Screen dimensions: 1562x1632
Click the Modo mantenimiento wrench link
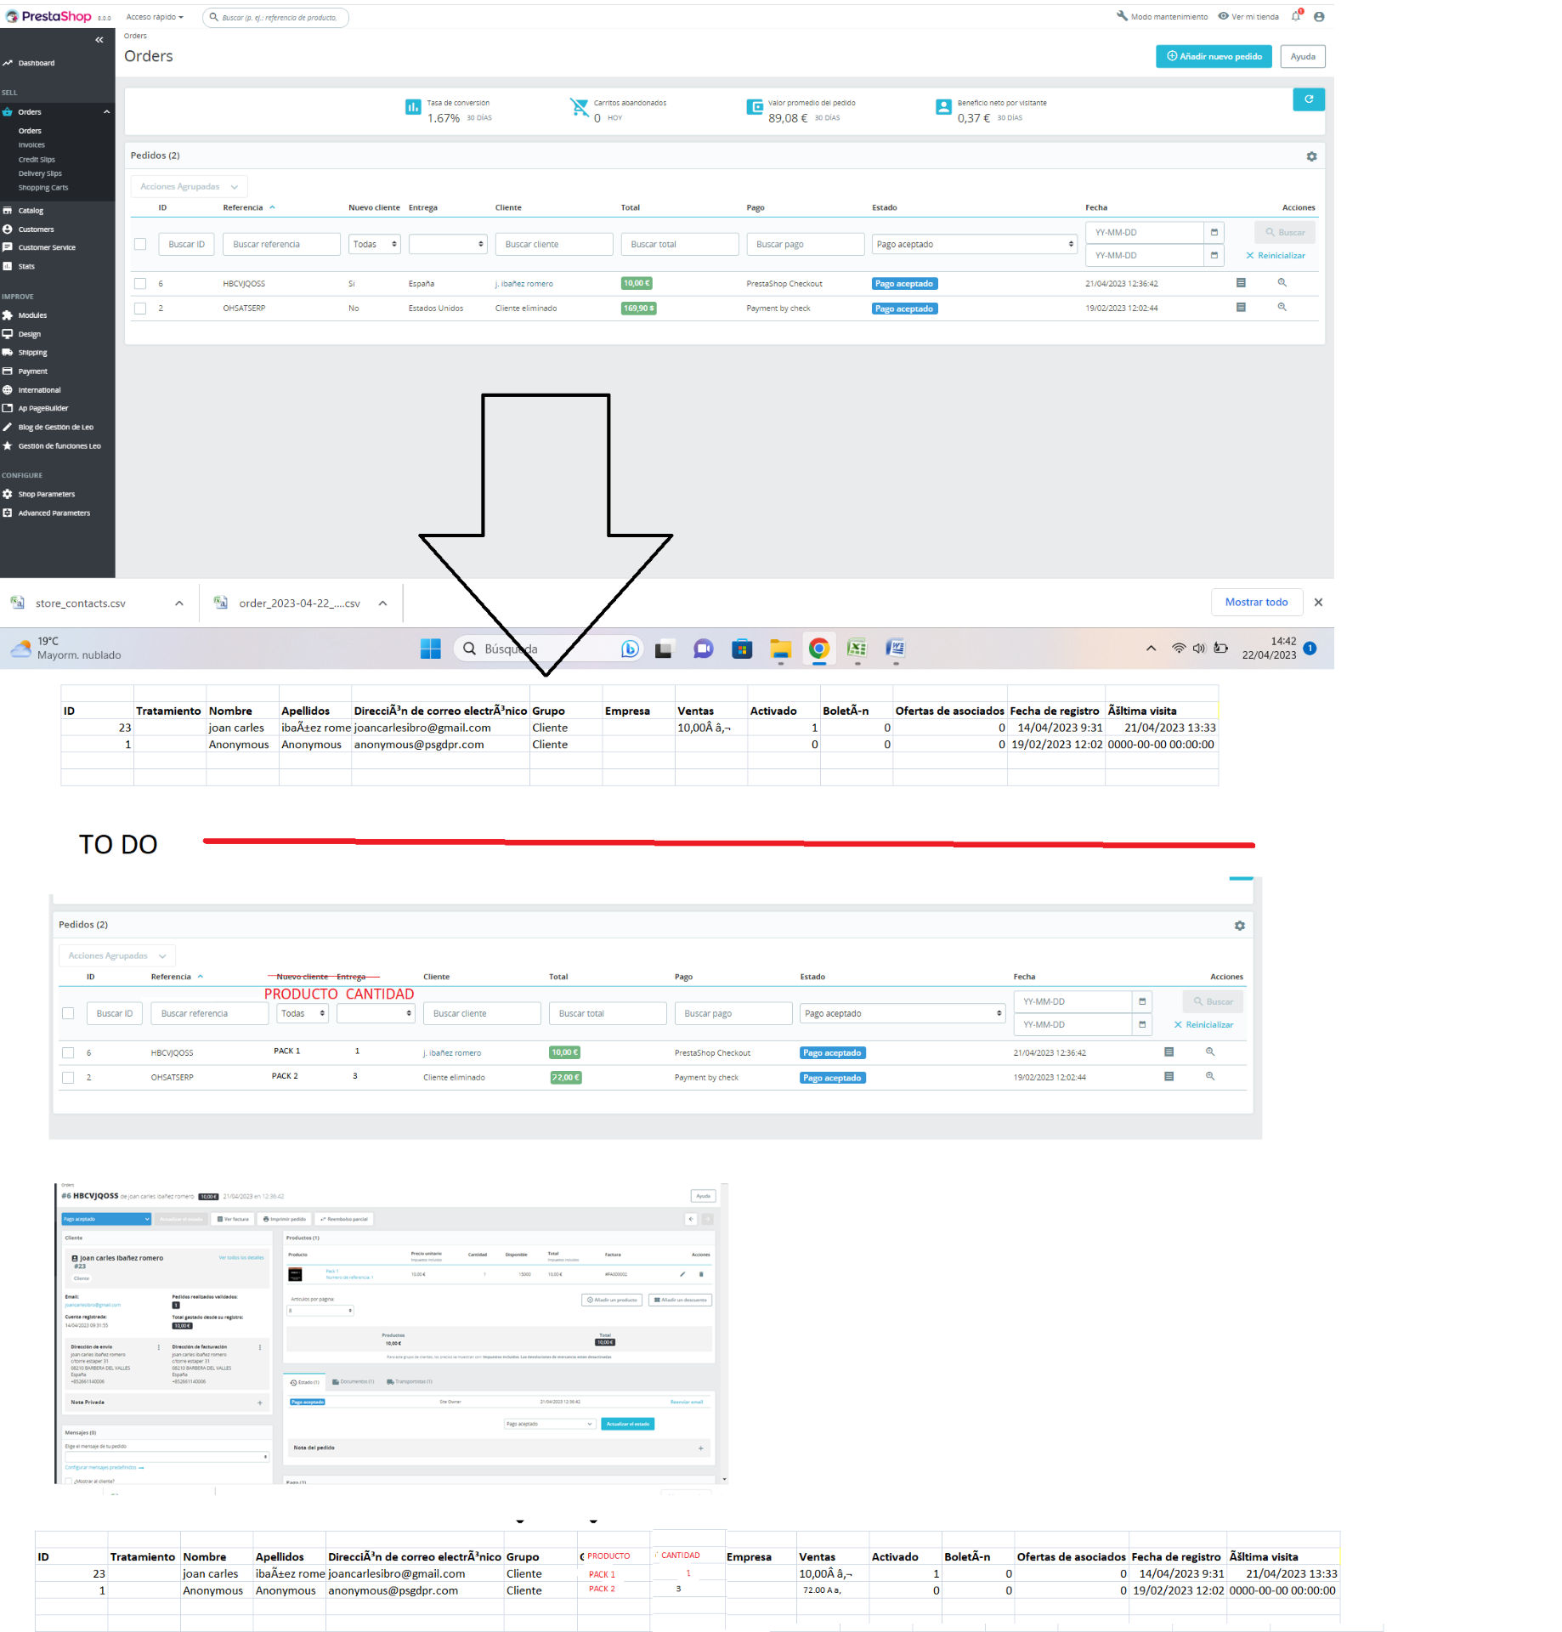(1162, 16)
